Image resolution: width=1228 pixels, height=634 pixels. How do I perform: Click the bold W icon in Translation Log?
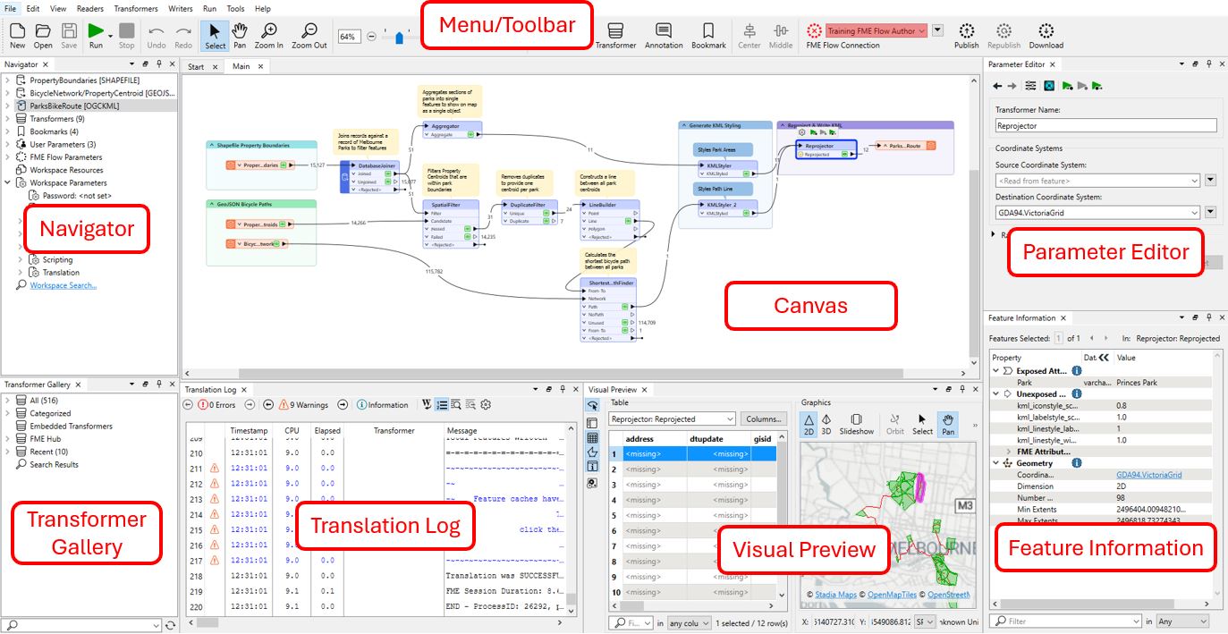(427, 405)
